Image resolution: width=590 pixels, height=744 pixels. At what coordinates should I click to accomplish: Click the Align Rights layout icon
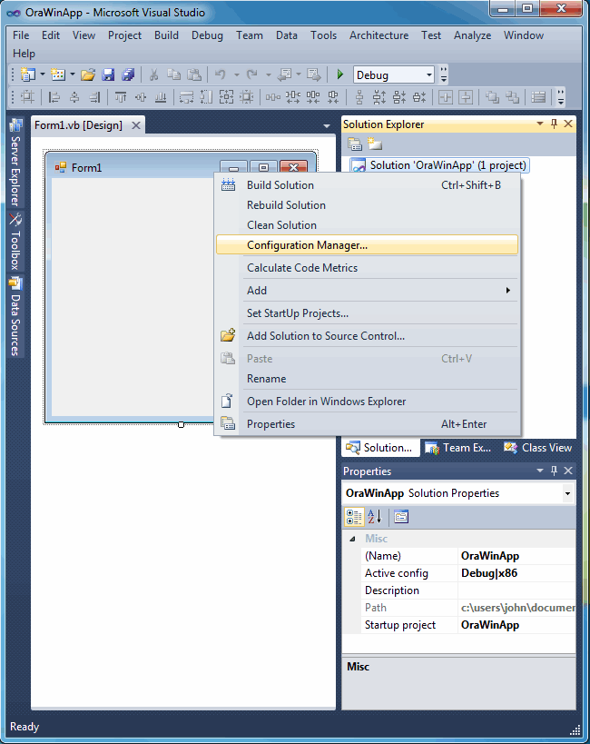click(94, 97)
